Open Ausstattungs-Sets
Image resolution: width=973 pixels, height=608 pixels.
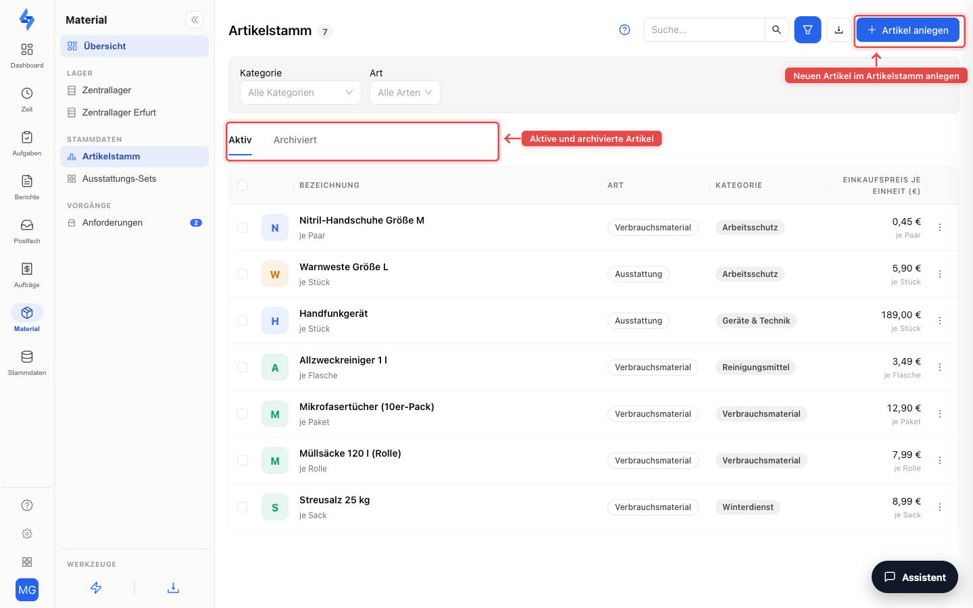tap(134, 178)
